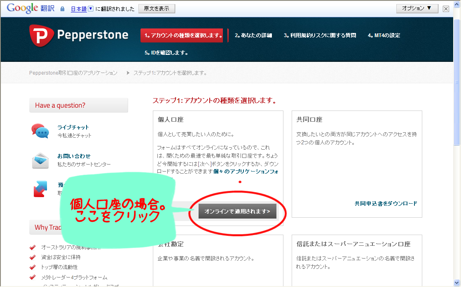Open the お問い合わせ link

74,156
